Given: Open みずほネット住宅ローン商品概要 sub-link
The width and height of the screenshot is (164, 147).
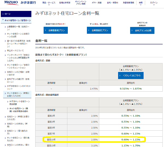Looking at the screenshot, I should point(20,103).
